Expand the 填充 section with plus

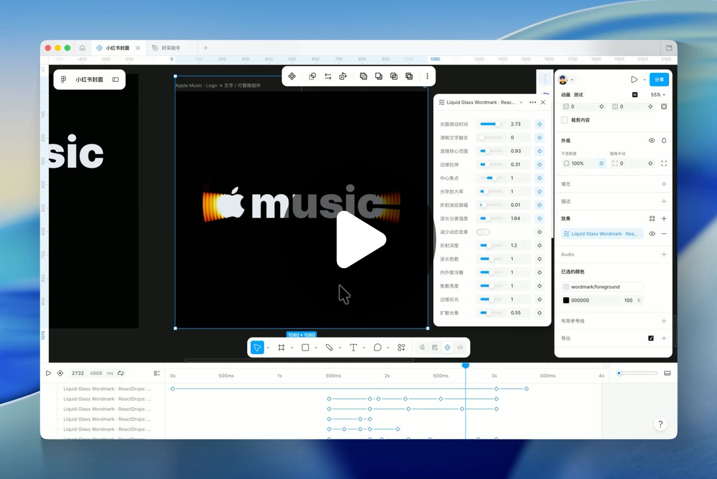click(x=664, y=184)
